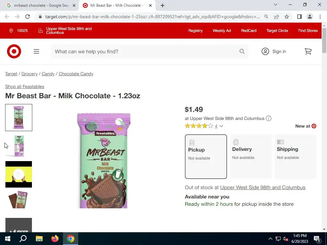The height and width of the screenshot is (245, 327).
Task: Open Chrome tab search chevron
Action: [276, 4]
